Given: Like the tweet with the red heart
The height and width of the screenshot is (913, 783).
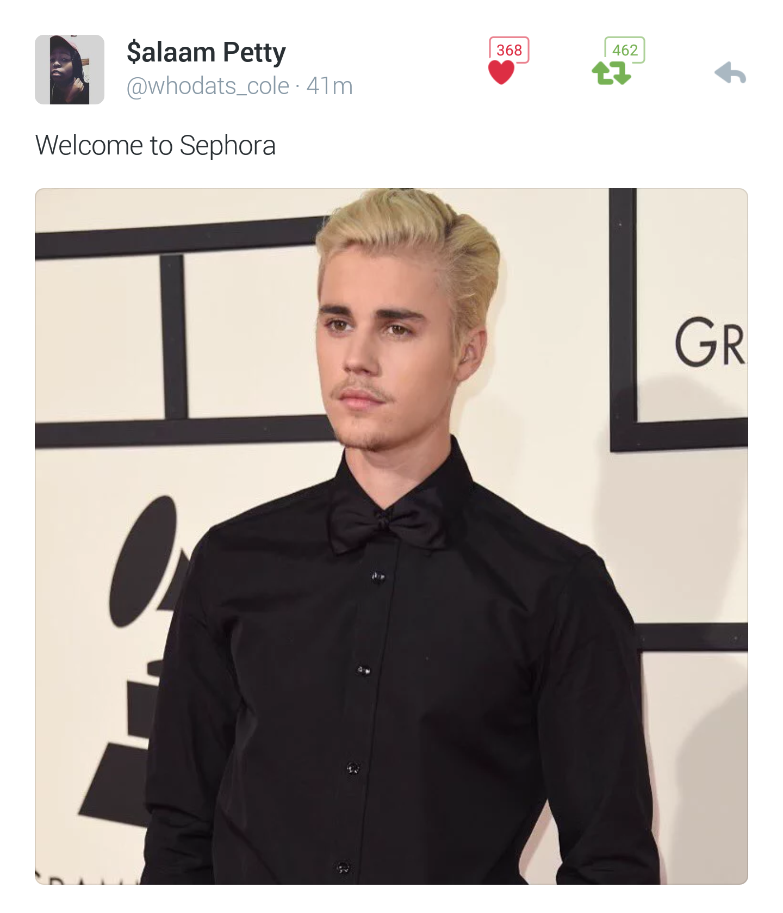Looking at the screenshot, I should (501, 72).
